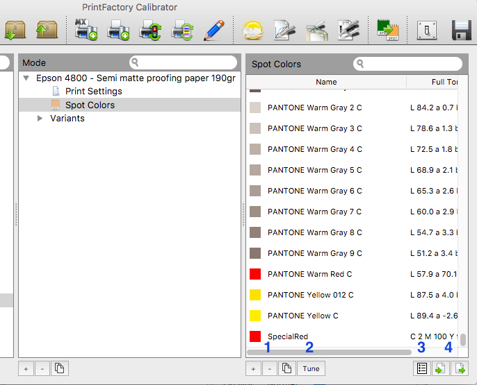Remove the selected spot color
This screenshot has height=385, width=477.
[x=270, y=368]
